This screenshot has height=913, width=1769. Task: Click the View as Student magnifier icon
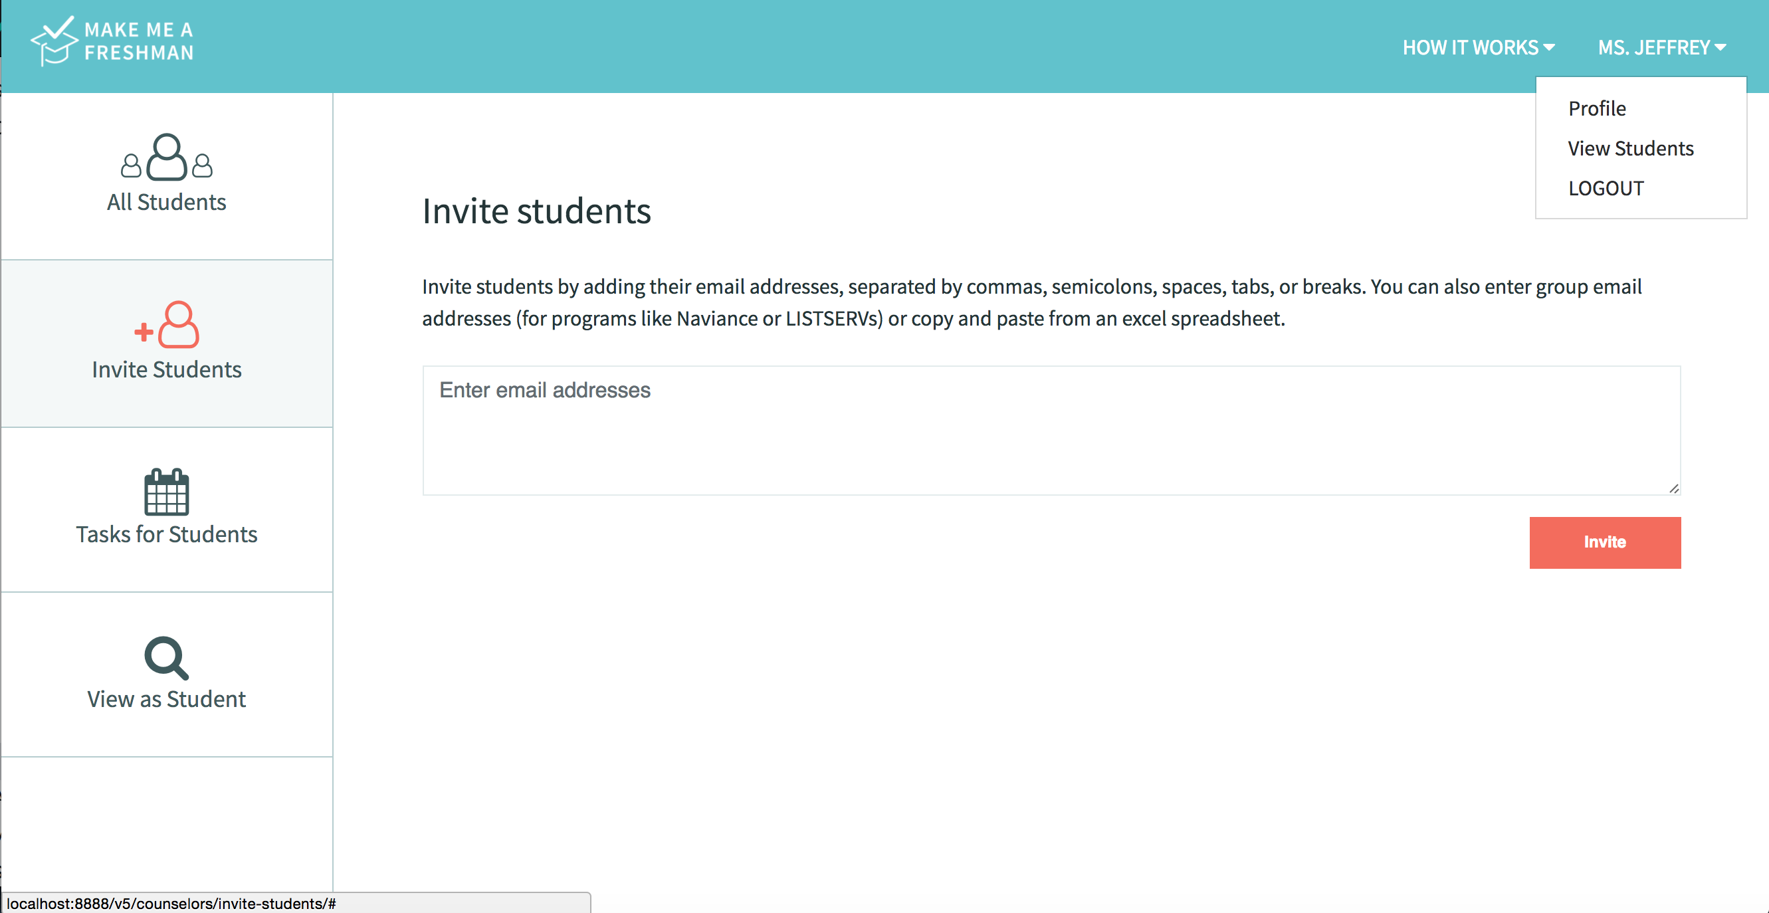(166, 659)
